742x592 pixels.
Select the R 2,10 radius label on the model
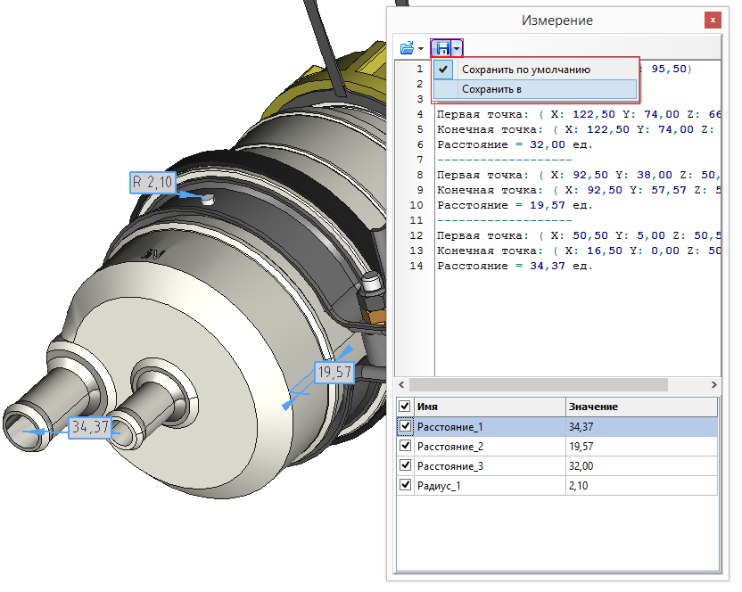coord(154,183)
